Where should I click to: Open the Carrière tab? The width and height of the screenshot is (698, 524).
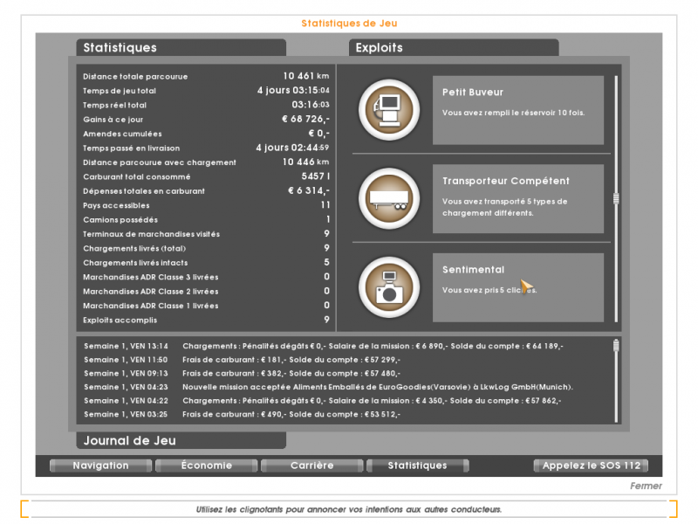[311, 465]
